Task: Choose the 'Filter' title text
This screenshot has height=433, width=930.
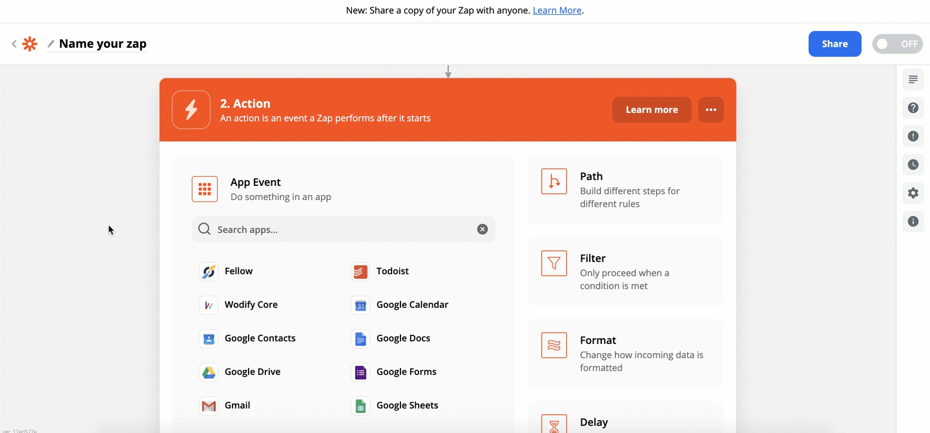Action: click(593, 258)
